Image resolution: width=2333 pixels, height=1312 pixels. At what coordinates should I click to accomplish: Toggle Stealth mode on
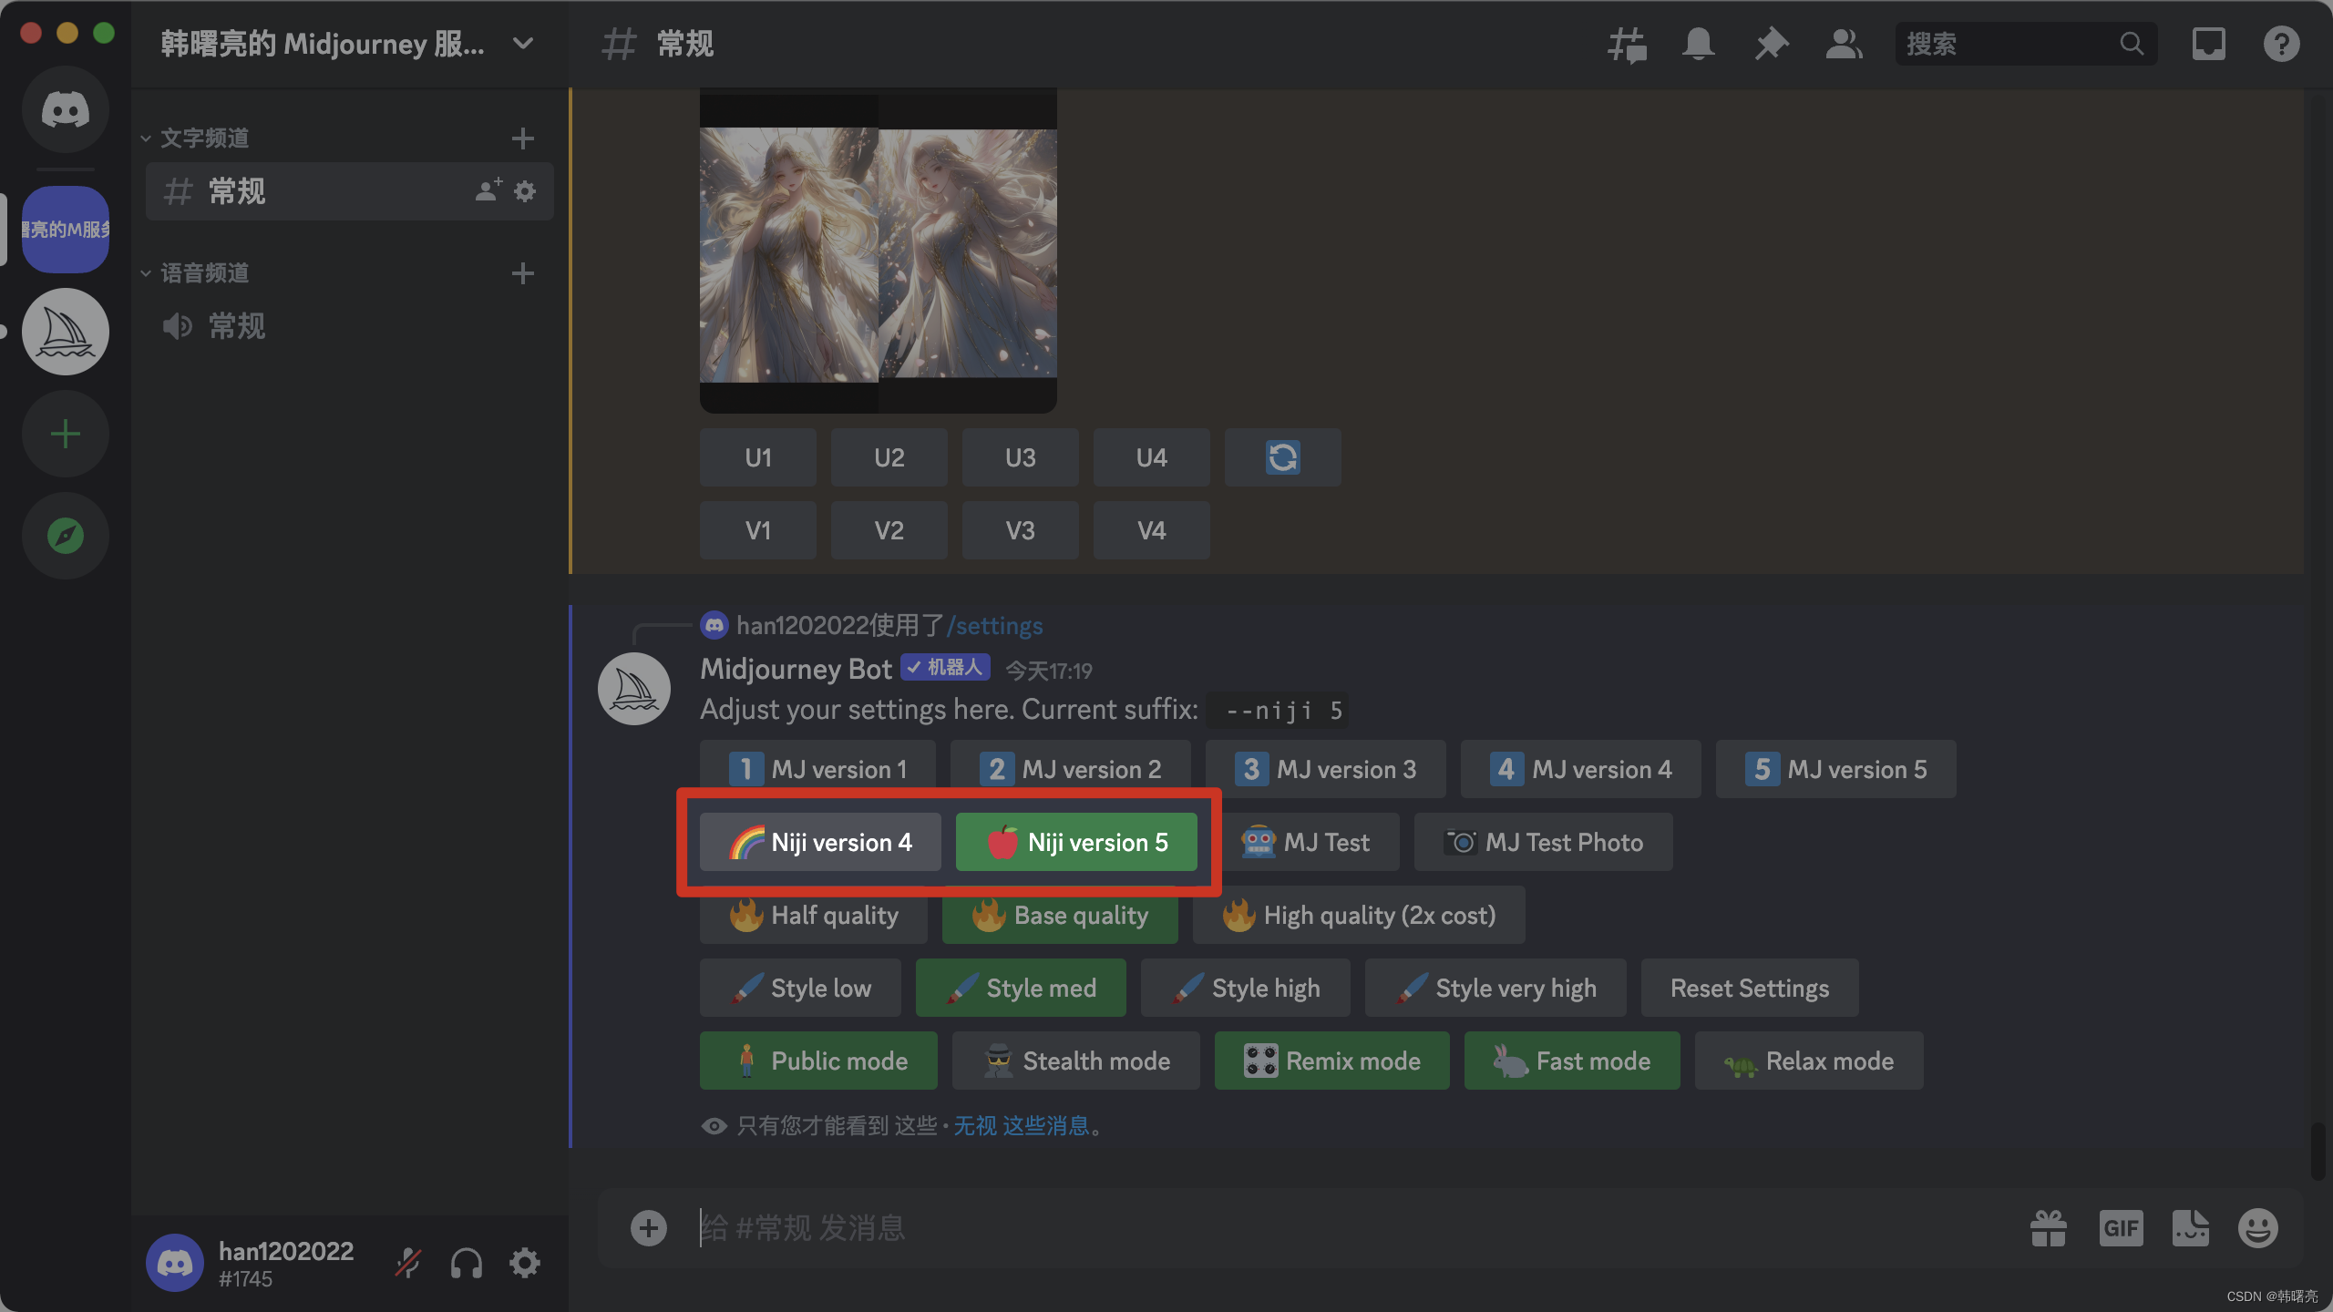(x=1077, y=1059)
